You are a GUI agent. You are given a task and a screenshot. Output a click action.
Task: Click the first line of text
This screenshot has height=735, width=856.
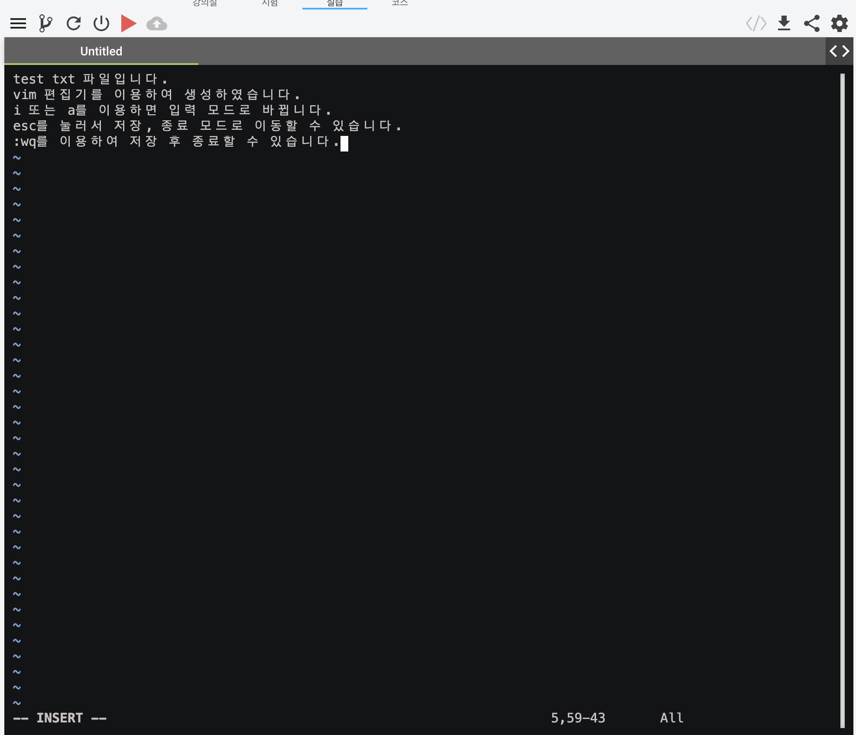pos(90,79)
